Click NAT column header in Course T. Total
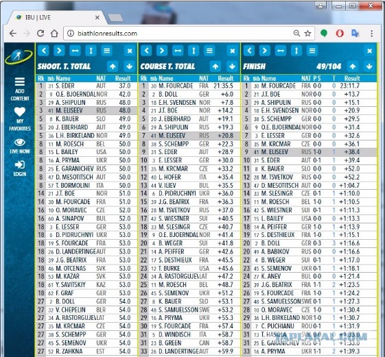385x357 pixels. [x=204, y=79]
